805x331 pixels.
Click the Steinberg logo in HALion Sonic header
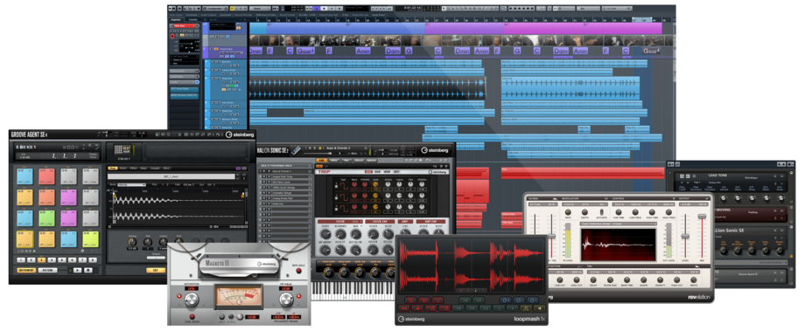coord(436,150)
